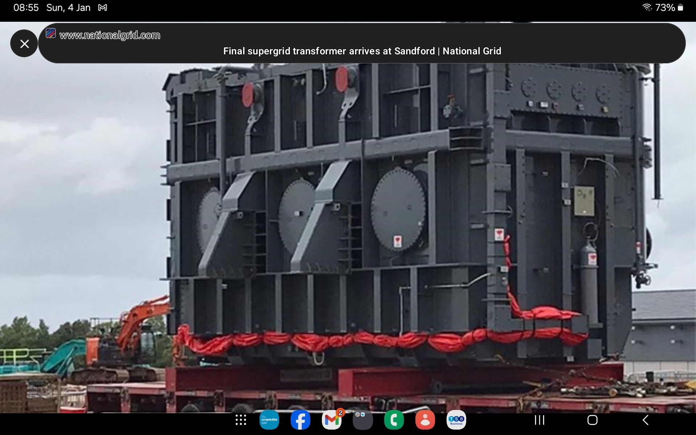This screenshot has height=435, width=696.
Task: Launch the green Phone app
Action: point(394,420)
